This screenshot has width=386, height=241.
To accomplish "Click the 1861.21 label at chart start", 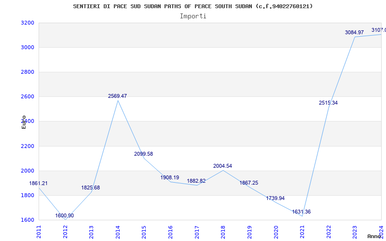I will (x=39, y=184).
